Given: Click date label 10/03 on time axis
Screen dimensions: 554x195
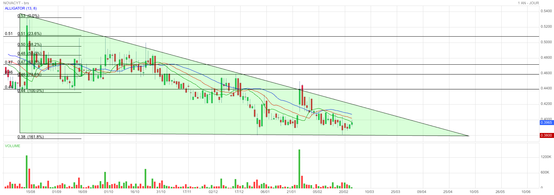Looking at the screenshot, I should coord(369,192).
